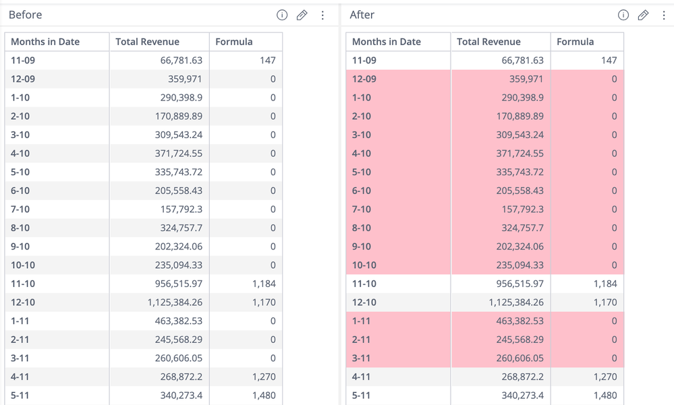Click Months in Date header in After table

(387, 42)
